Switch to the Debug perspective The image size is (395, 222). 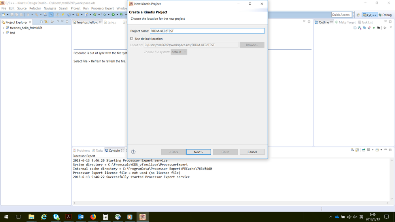click(385, 15)
